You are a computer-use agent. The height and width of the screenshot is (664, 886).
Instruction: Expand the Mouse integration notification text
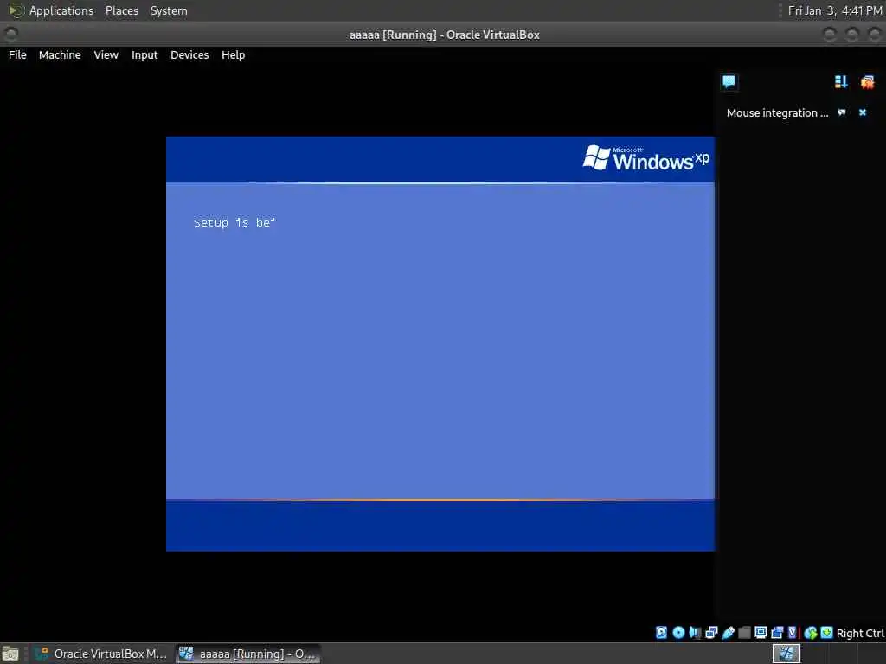pyautogui.click(x=777, y=113)
